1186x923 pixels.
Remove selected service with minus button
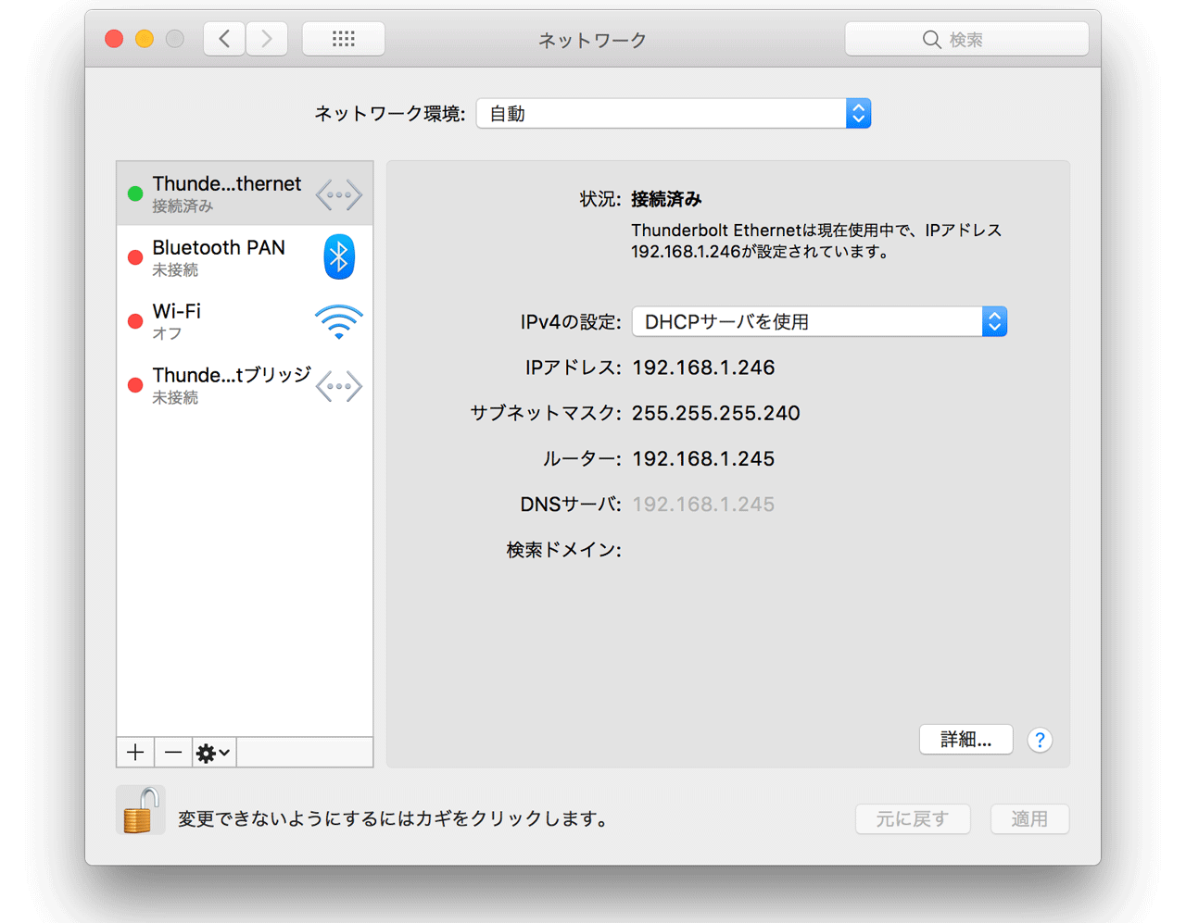click(x=173, y=753)
